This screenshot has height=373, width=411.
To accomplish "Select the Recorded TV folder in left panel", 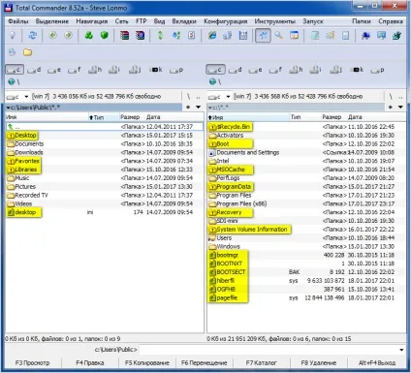I will (x=105, y=195).
